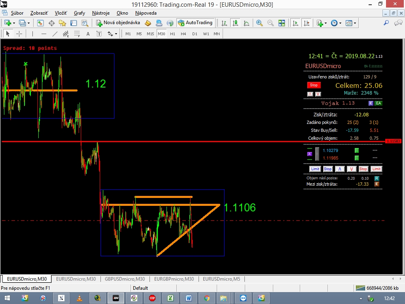The width and height of the screenshot is (405, 304).
Task: Click the red Limit sell button
Action: point(377,169)
